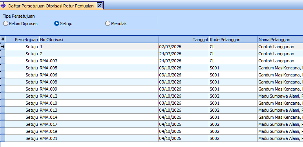The height and width of the screenshot is (147, 303).
Task: Open the grid column chooser icon
Action: coord(3,40)
